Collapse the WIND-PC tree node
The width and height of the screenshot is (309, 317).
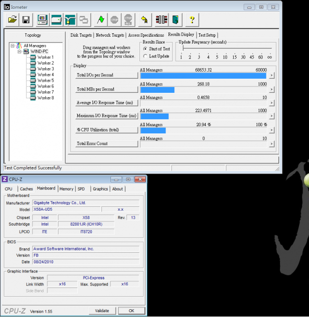point(19,52)
